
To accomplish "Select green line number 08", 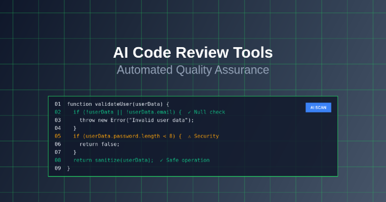I will click(x=58, y=160).
